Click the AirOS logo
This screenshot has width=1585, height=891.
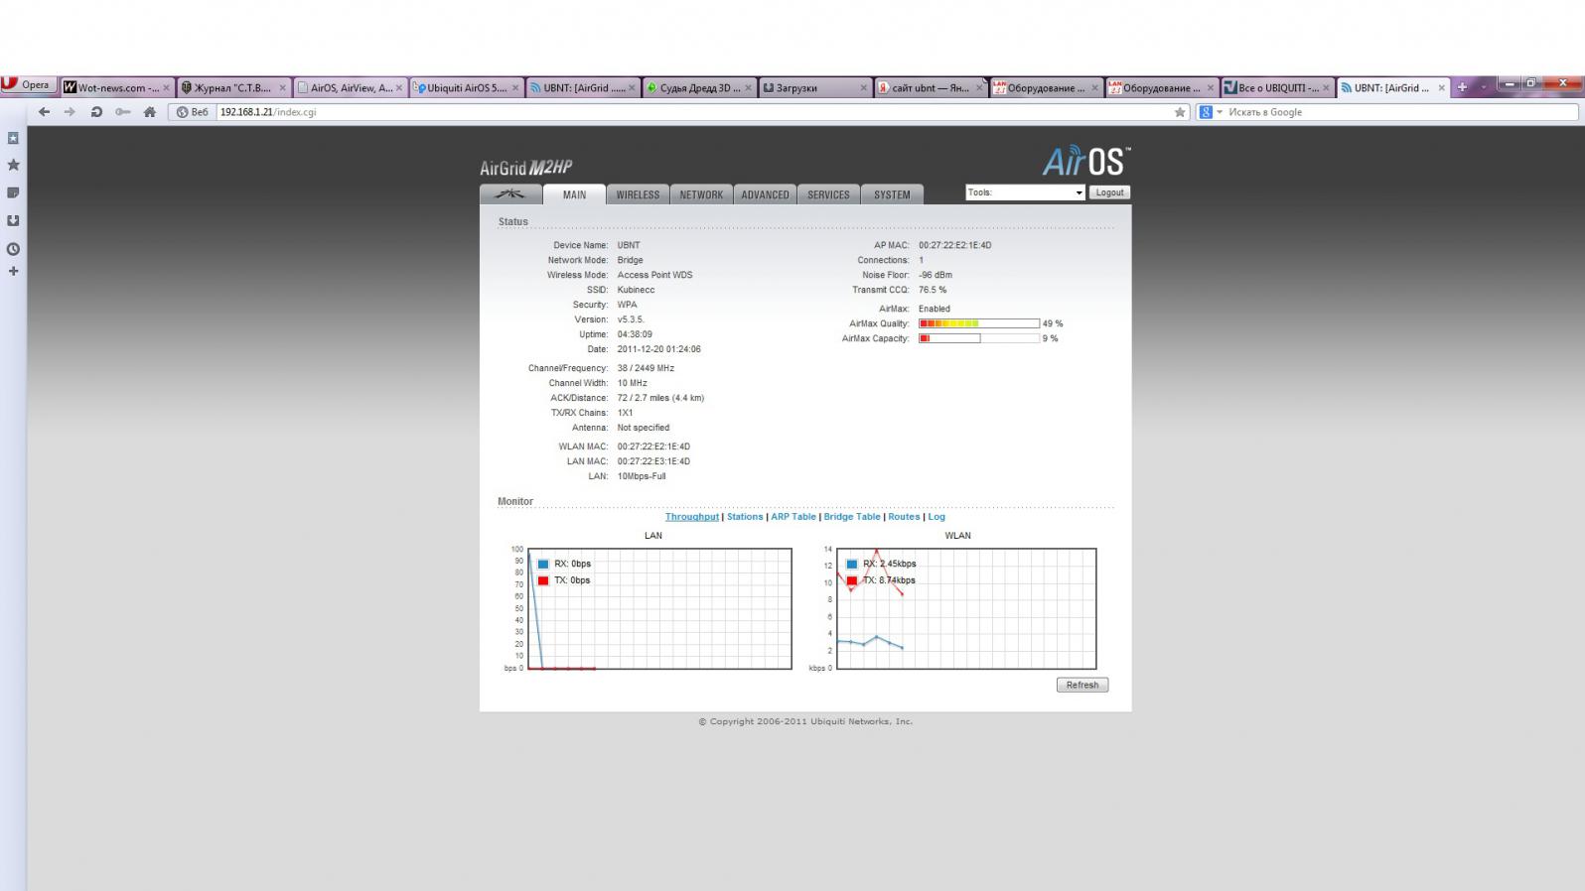coord(1086,161)
